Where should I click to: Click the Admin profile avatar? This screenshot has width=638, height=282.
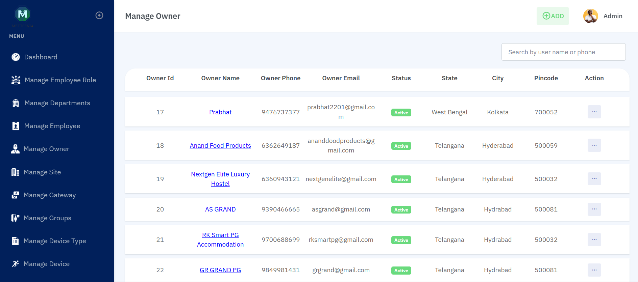coord(590,16)
